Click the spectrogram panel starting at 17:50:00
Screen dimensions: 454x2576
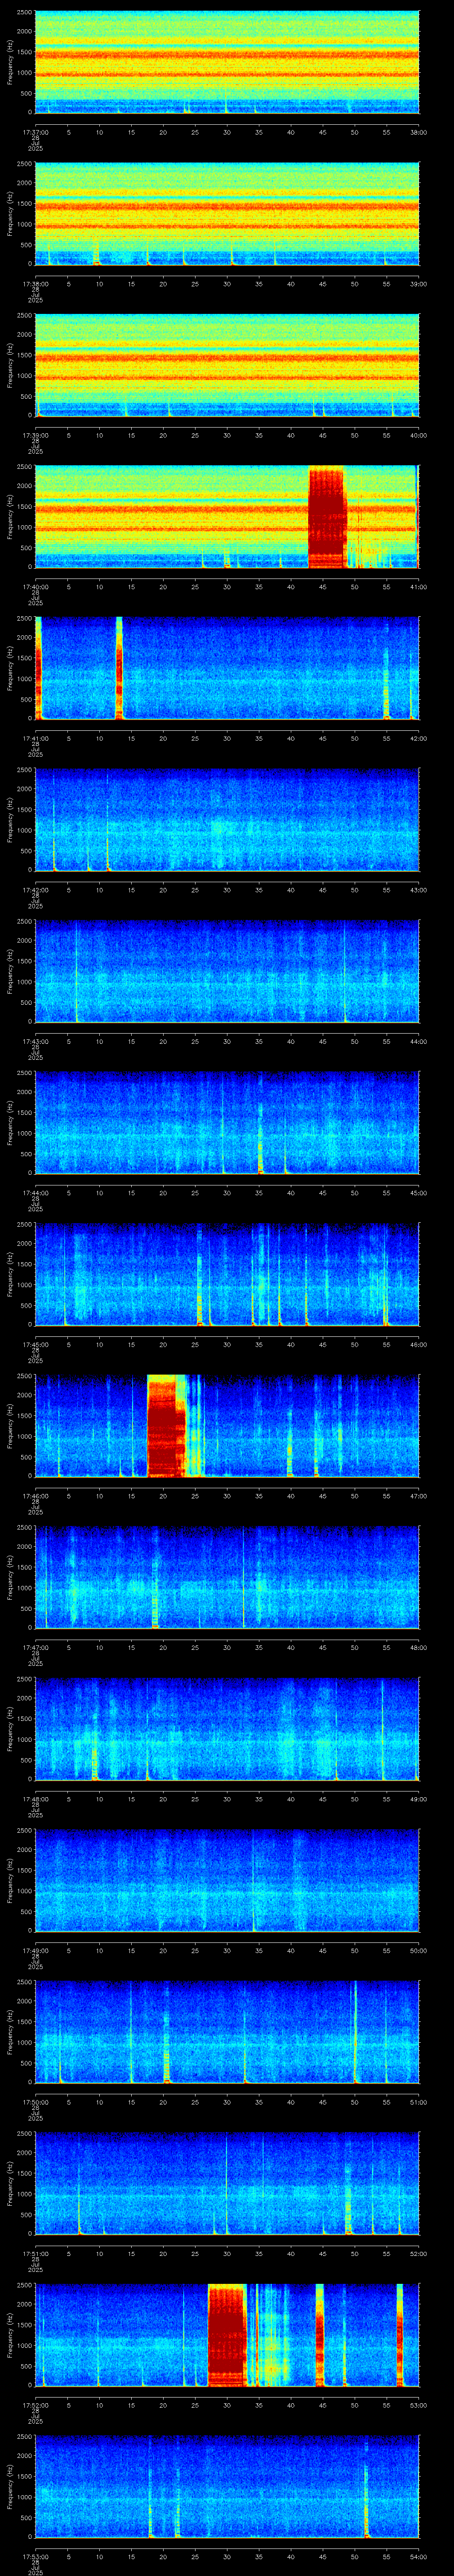(227, 2032)
